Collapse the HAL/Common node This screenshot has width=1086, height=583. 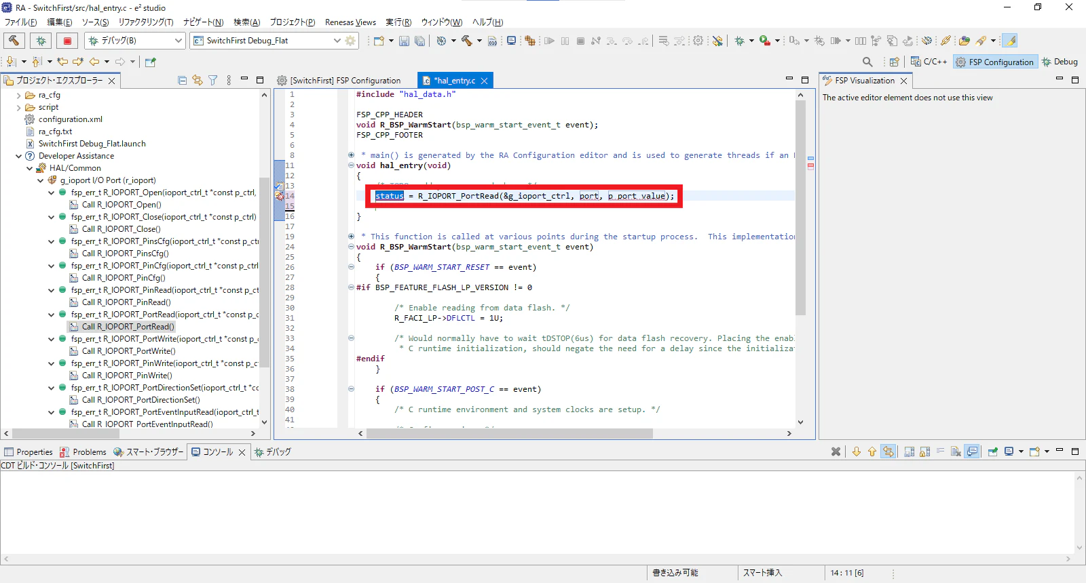[x=29, y=168]
